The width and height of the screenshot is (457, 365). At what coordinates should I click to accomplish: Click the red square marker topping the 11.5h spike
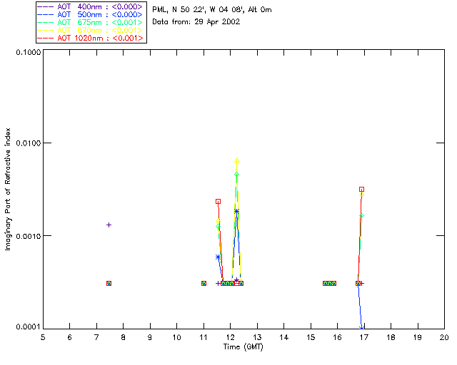click(x=218, y=202)
